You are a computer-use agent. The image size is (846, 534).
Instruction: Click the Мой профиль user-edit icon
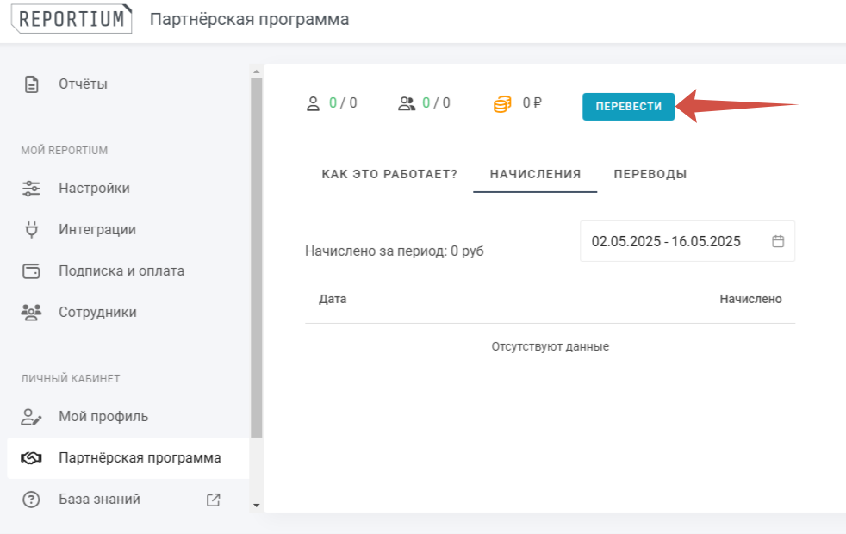point(32,417)
